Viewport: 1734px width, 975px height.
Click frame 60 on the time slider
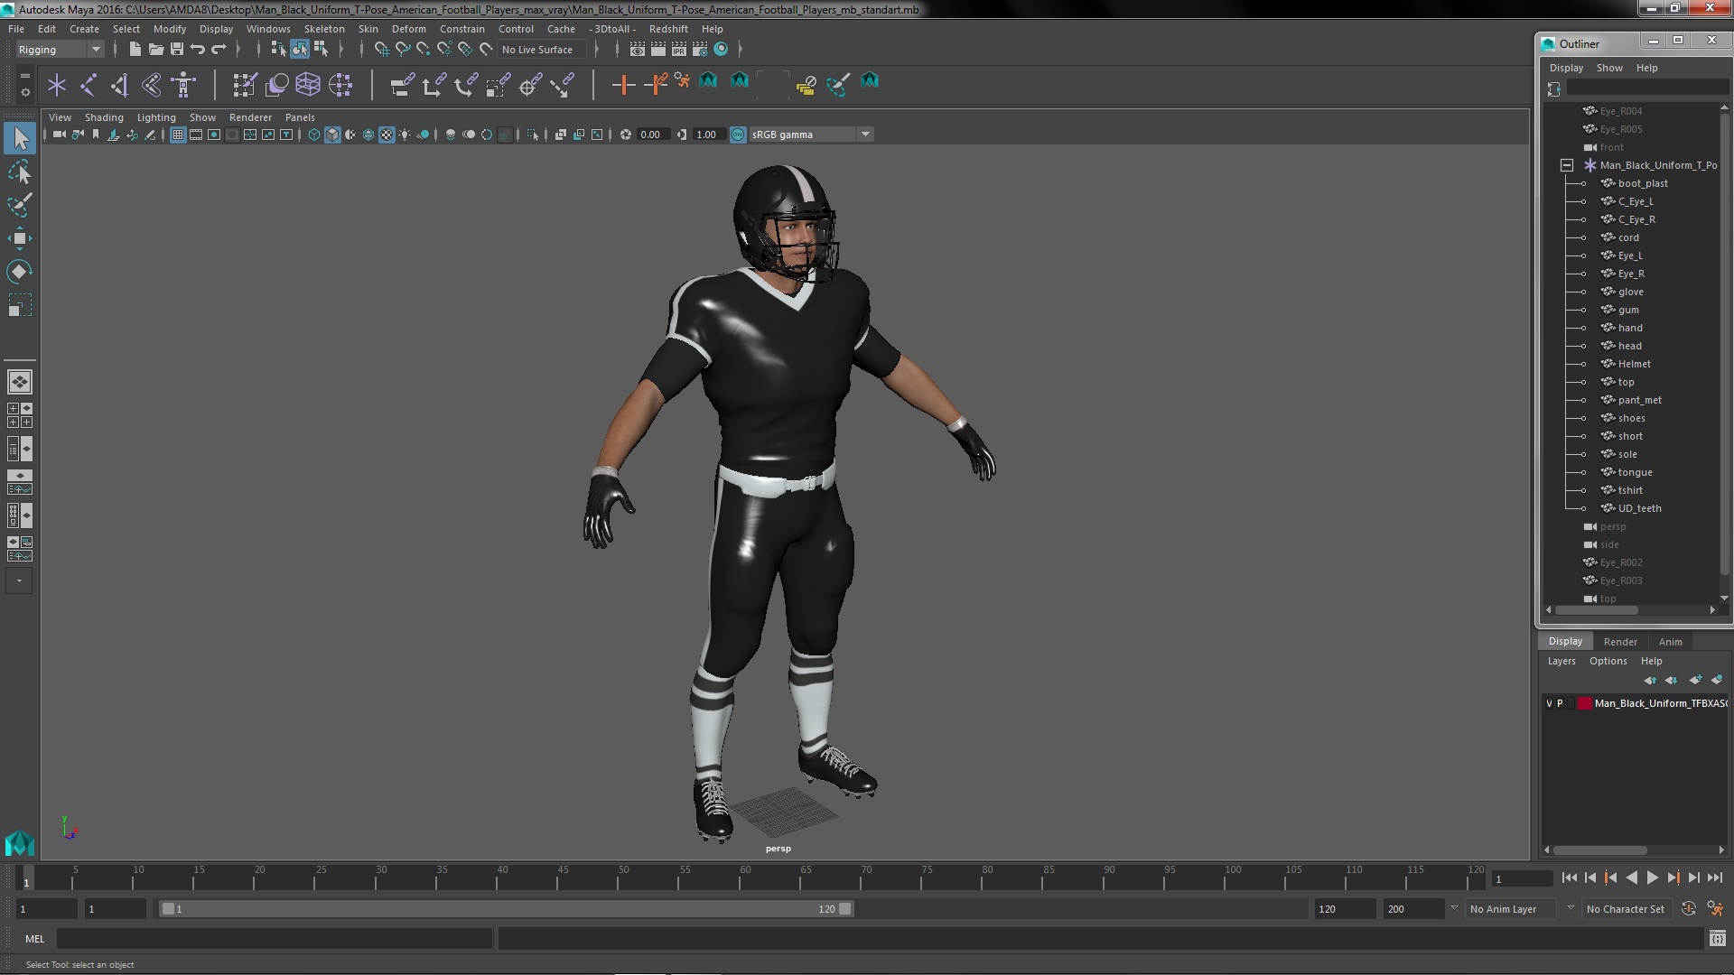point(745,877)
